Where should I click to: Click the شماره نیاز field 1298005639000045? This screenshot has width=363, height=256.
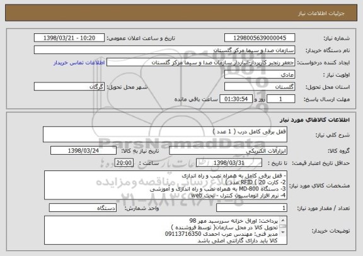point(260,38)
